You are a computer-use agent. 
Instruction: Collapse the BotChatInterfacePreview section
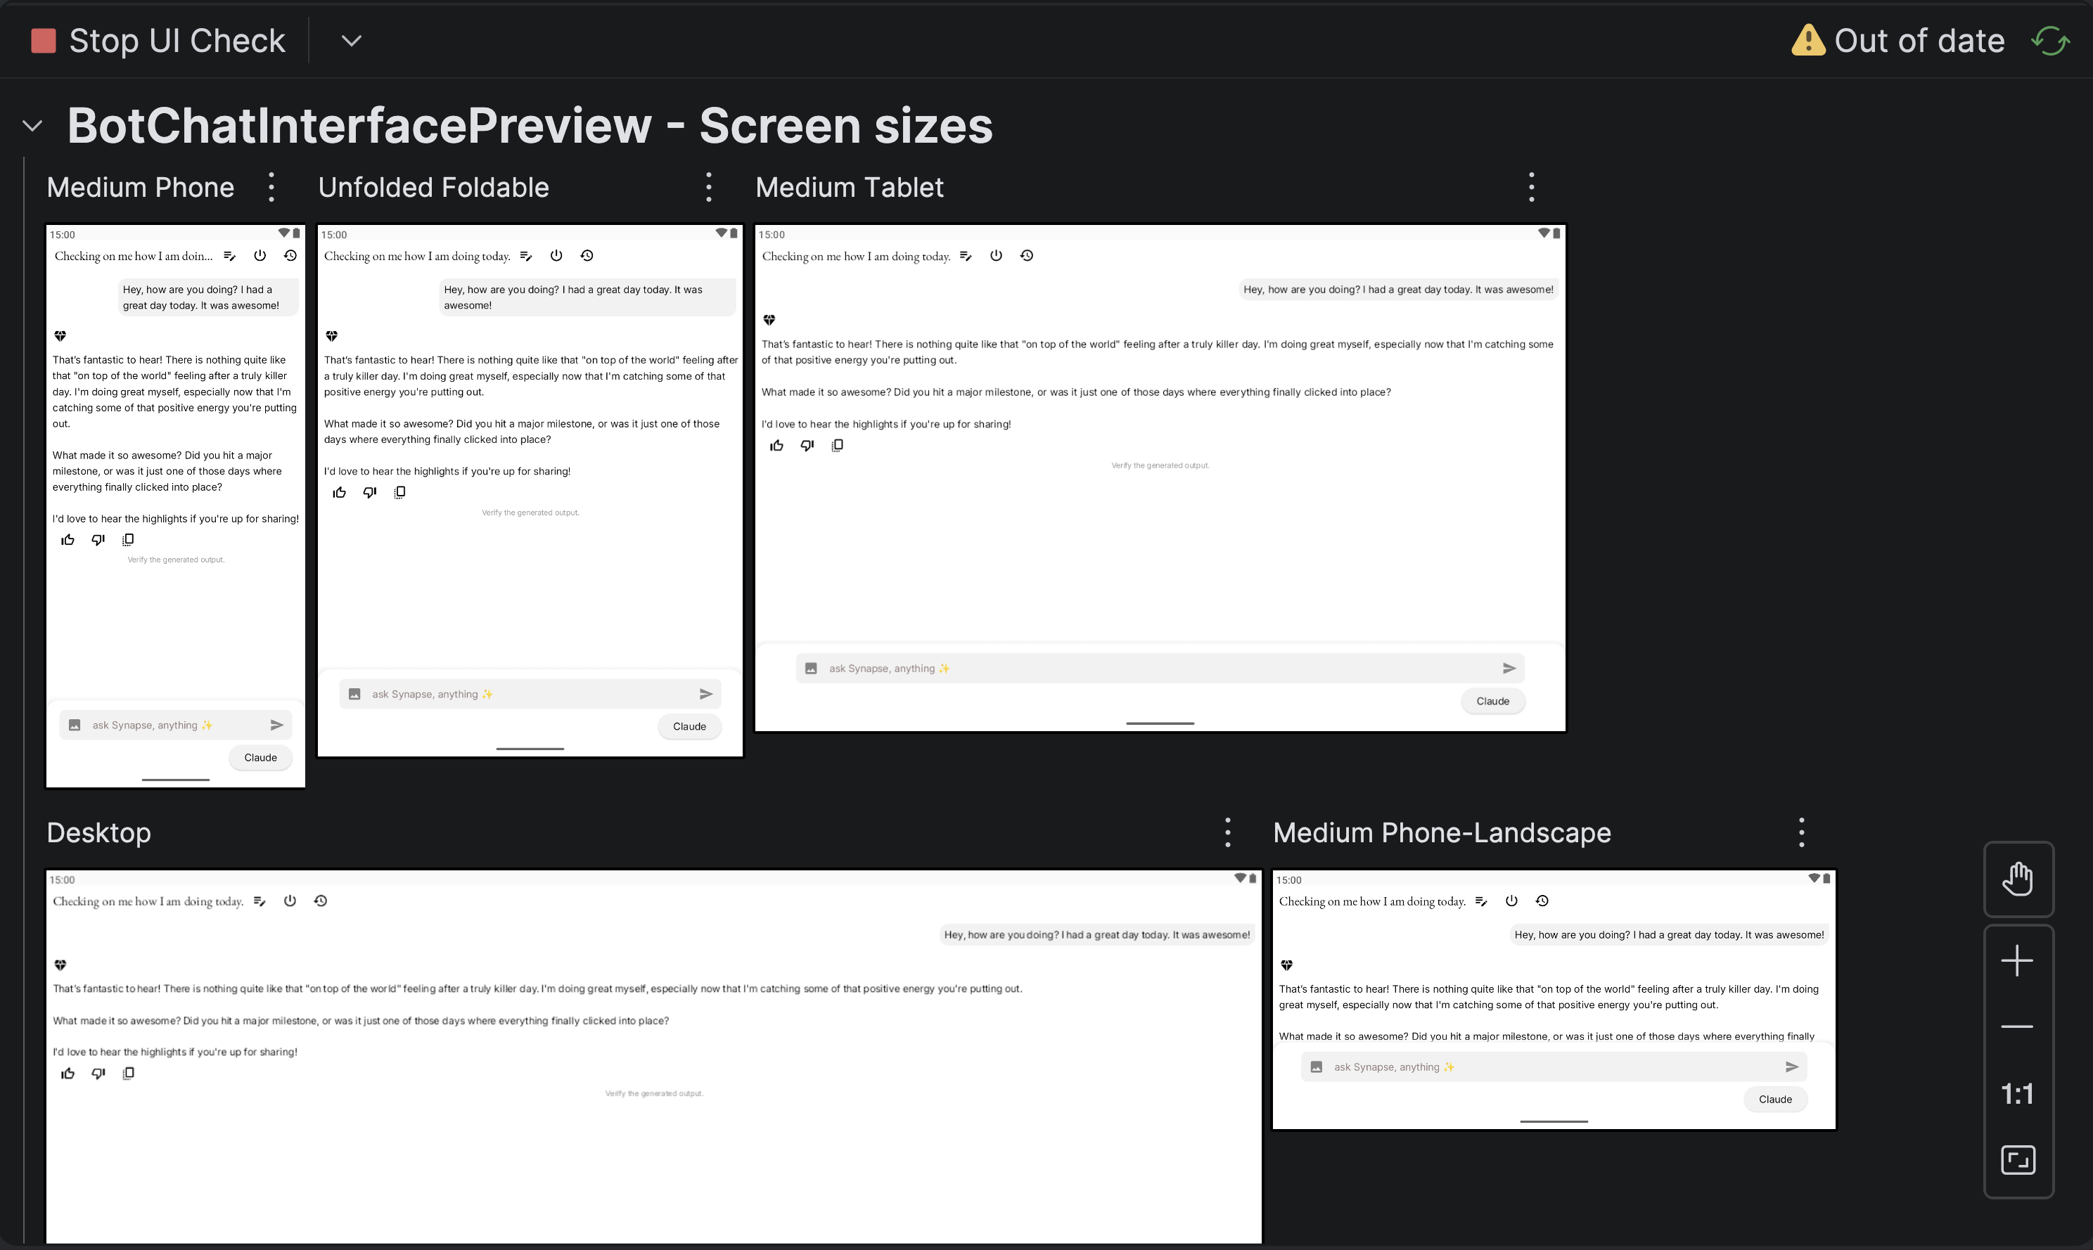[x=31, y=126]
